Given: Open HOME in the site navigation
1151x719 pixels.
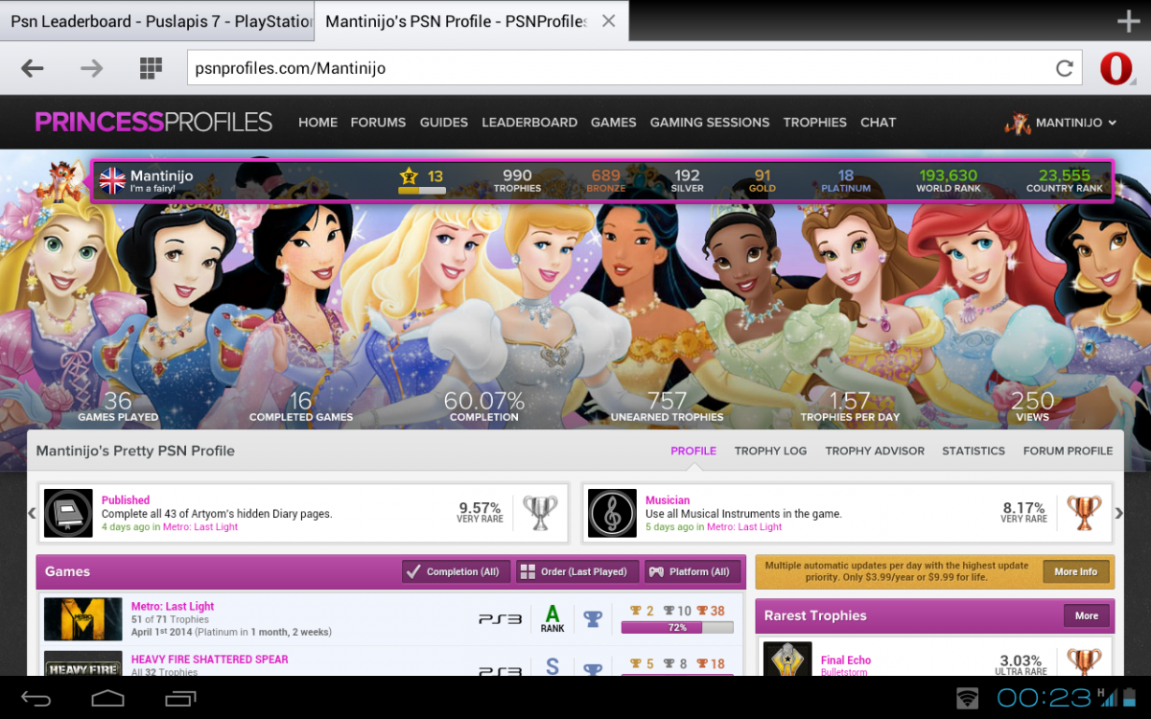Looking at the screenshot, I should 317,123.
